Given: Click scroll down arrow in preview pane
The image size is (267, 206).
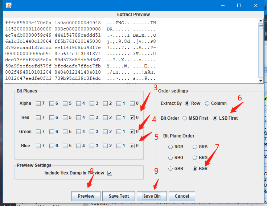Looking at the screenshot, I should (x=261, y=81).
